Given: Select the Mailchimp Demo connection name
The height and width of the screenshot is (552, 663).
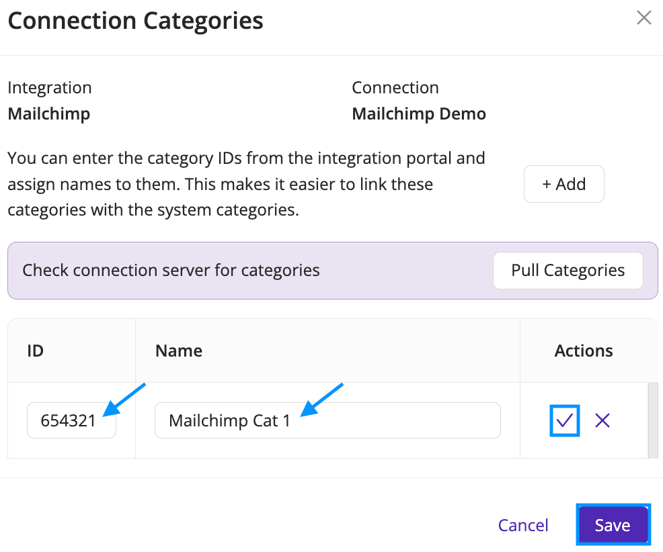Looking at the screenshot, I should (419, 113).
